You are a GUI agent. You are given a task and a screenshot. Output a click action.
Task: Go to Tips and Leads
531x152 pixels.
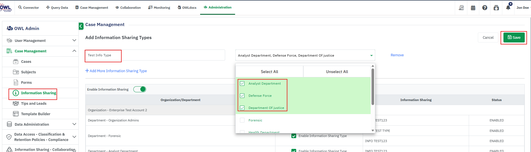(x=34, y=104)
